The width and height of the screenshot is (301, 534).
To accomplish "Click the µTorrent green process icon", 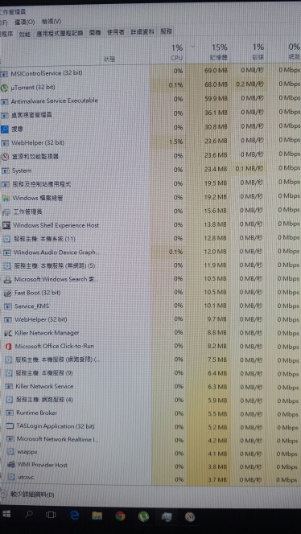I will point(4,88).
